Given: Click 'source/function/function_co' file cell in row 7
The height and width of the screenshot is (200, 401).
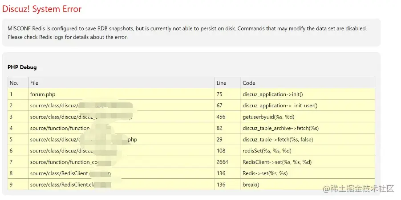Looking at the screenshot, I should point(122,162).
